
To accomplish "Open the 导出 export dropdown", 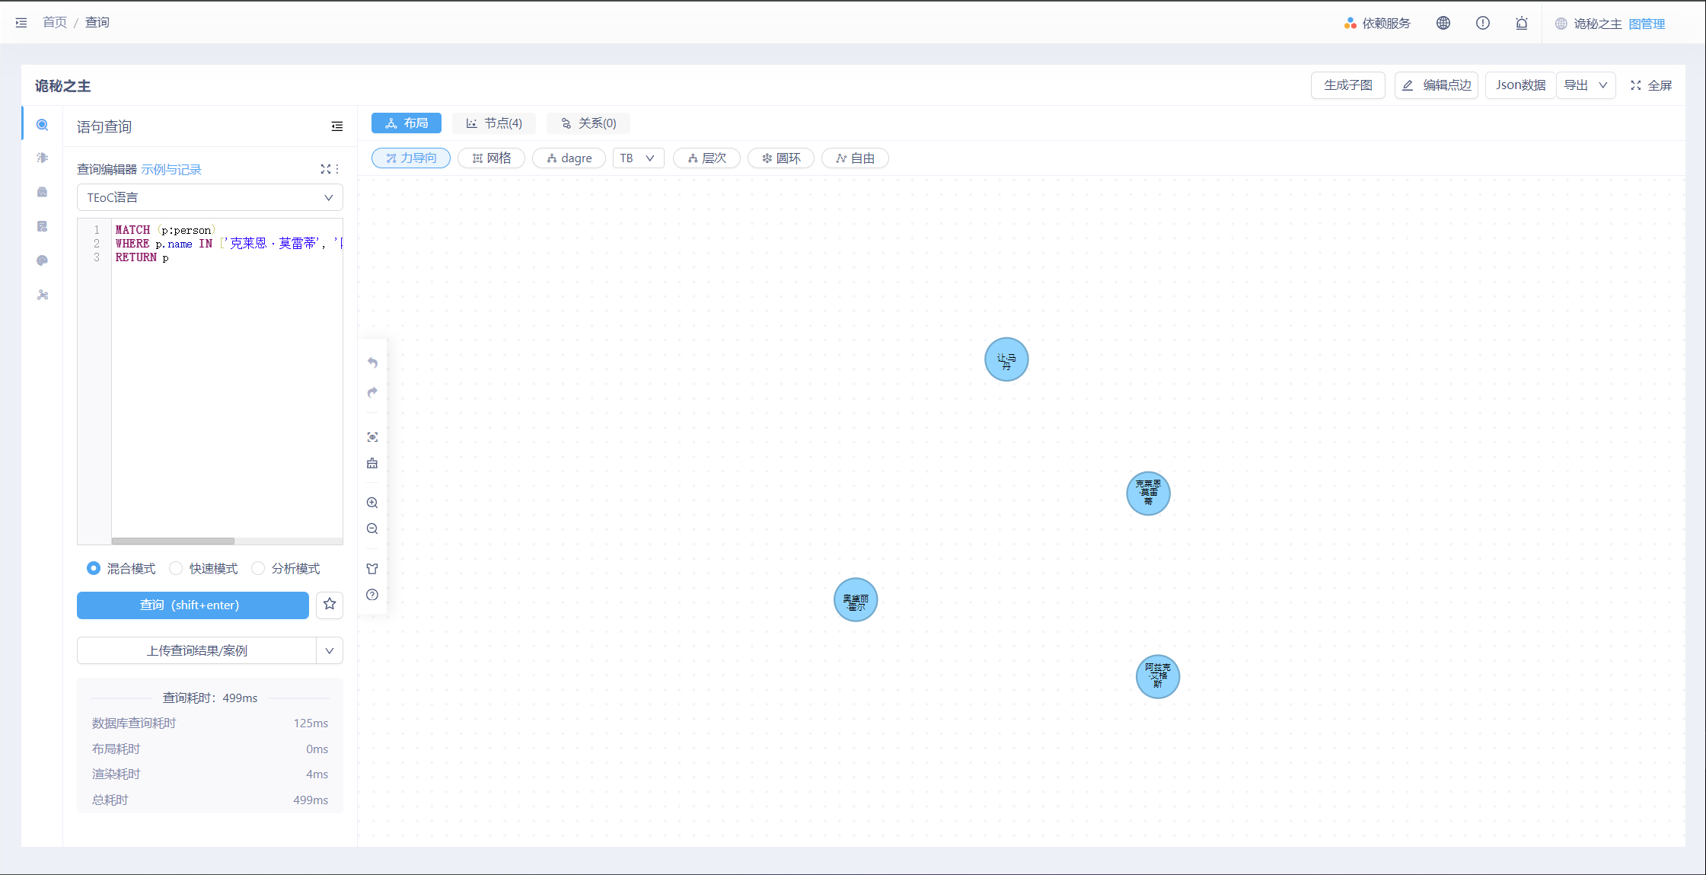I will pos(1586,85).
